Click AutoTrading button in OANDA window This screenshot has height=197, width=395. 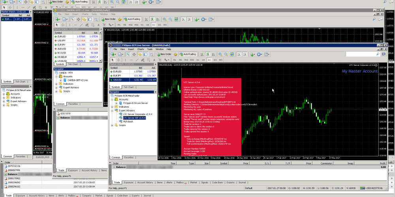point(132,19)
